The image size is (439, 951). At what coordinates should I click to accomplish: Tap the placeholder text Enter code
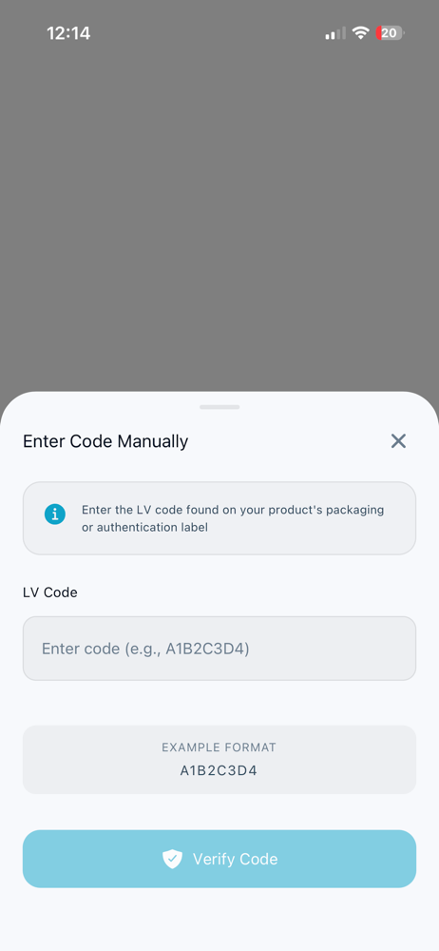[145, 649]
